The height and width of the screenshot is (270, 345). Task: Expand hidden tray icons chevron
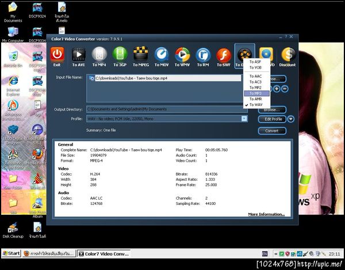pos(275,254)
